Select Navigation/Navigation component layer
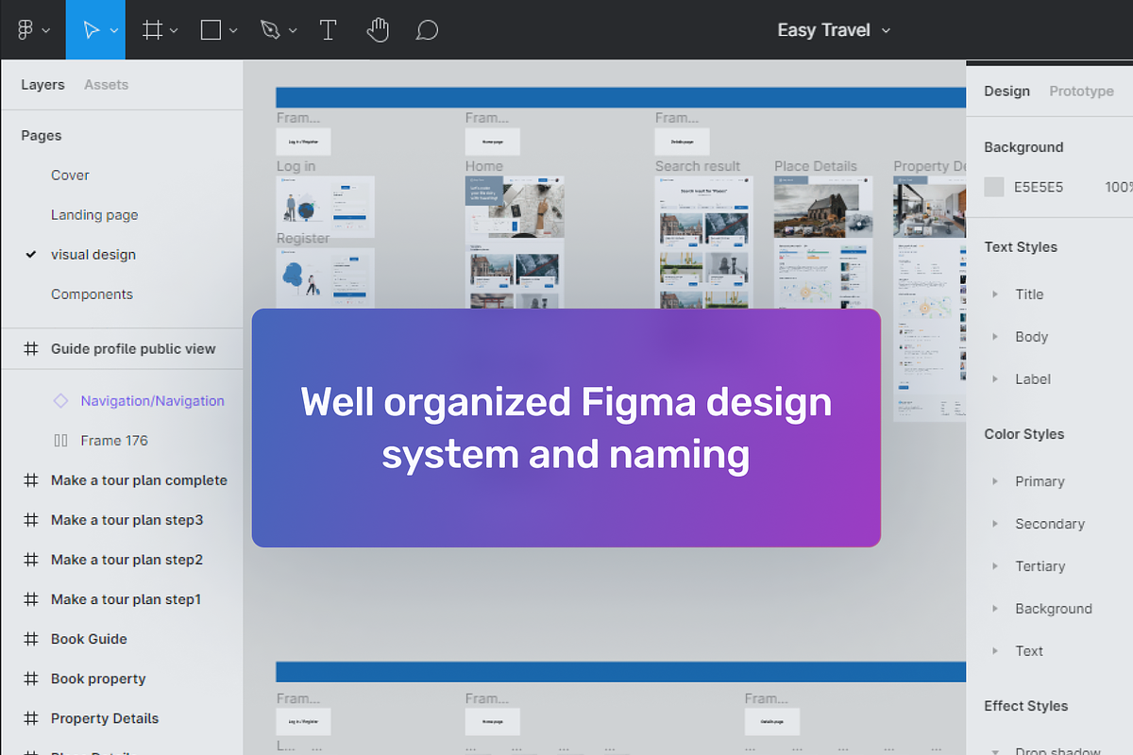The image size is (1133, 755). (x=152, y=401)
